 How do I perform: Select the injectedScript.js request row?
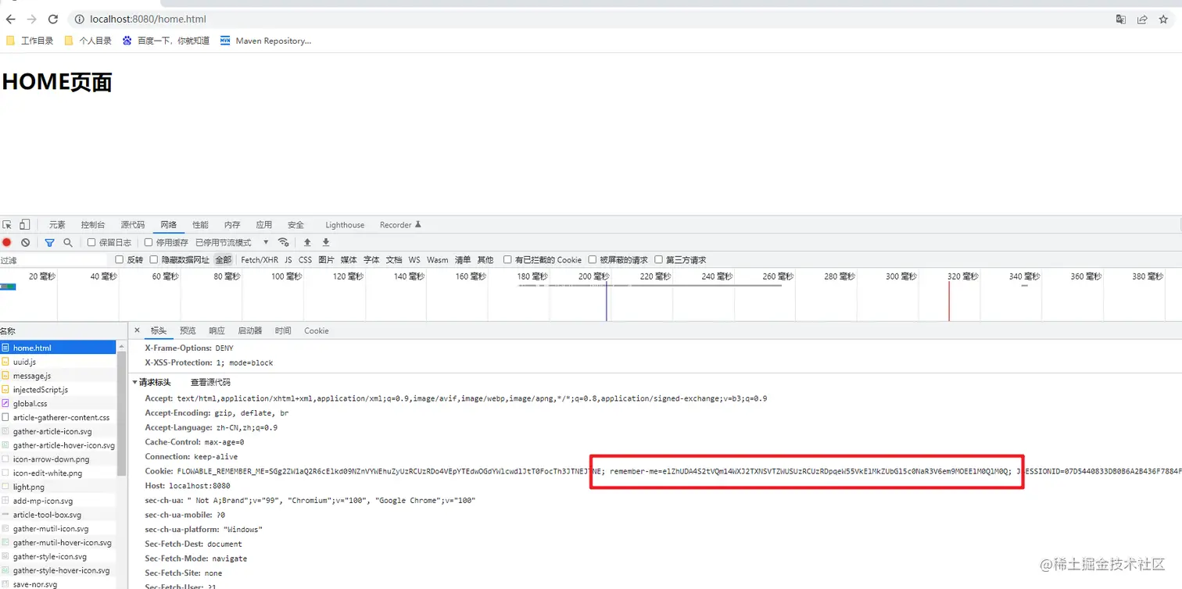(x=58, y=390)
